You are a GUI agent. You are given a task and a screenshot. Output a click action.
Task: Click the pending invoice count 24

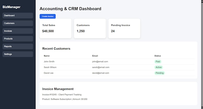tap(113, 31)
